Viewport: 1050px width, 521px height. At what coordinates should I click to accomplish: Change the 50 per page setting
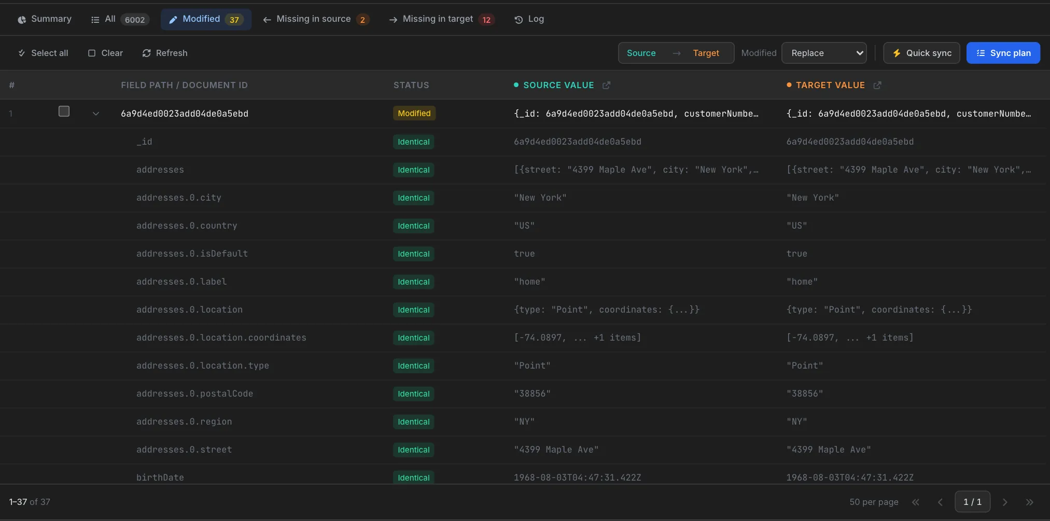pos(874,502)
